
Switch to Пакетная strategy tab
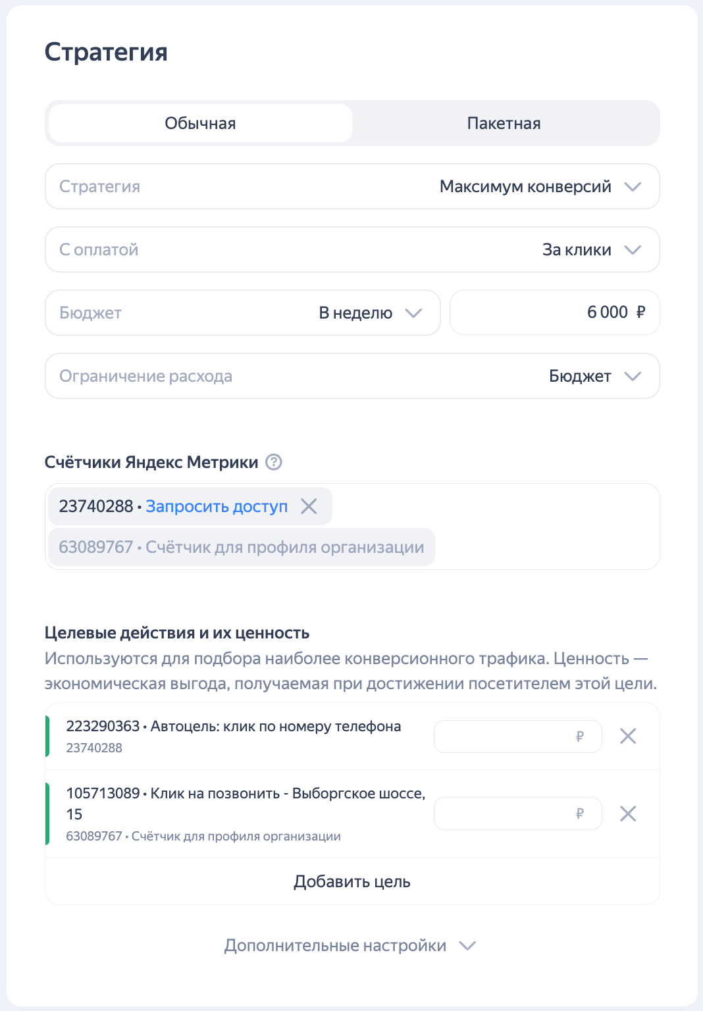(x=504, y=123)
